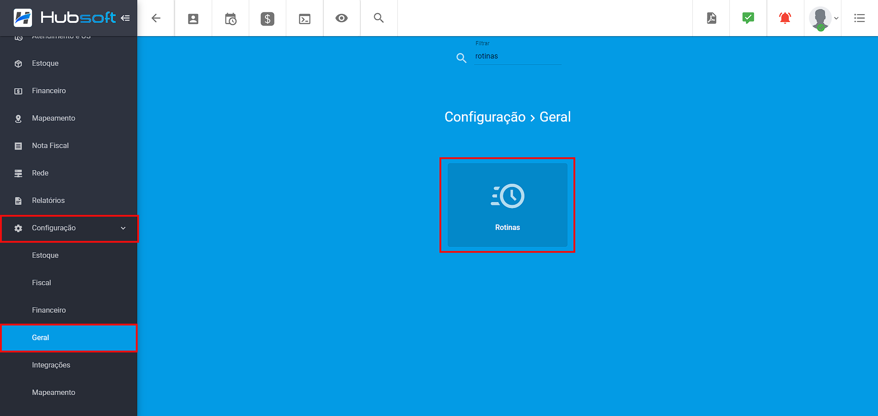Select Integrações submenu item

pos(51,365)
